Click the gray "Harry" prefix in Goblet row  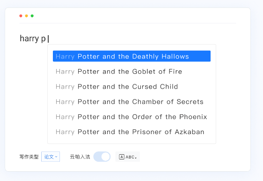pyautogui.click(x=65, y=72)
